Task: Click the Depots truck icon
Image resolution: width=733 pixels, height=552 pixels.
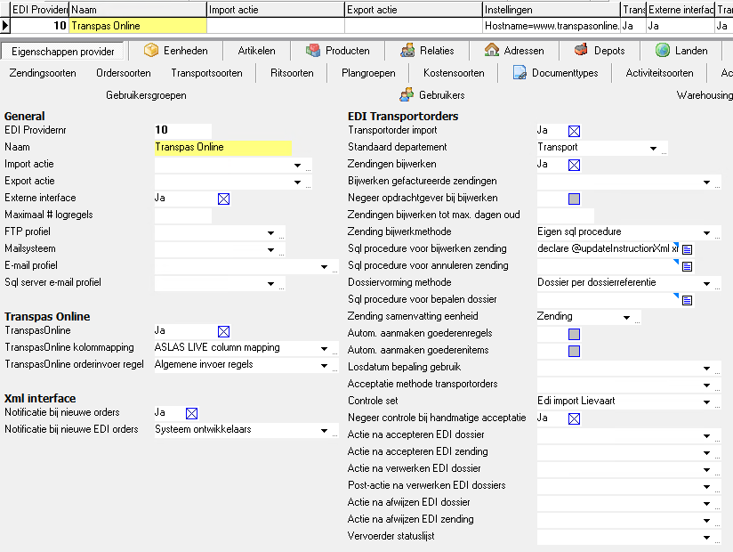Action: [581, 51]
